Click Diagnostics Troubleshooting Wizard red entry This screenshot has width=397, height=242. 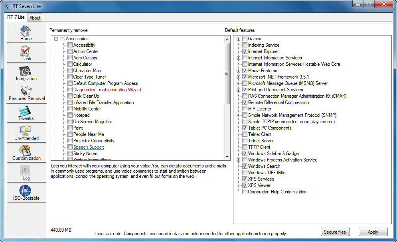click(x=107, y=90)
